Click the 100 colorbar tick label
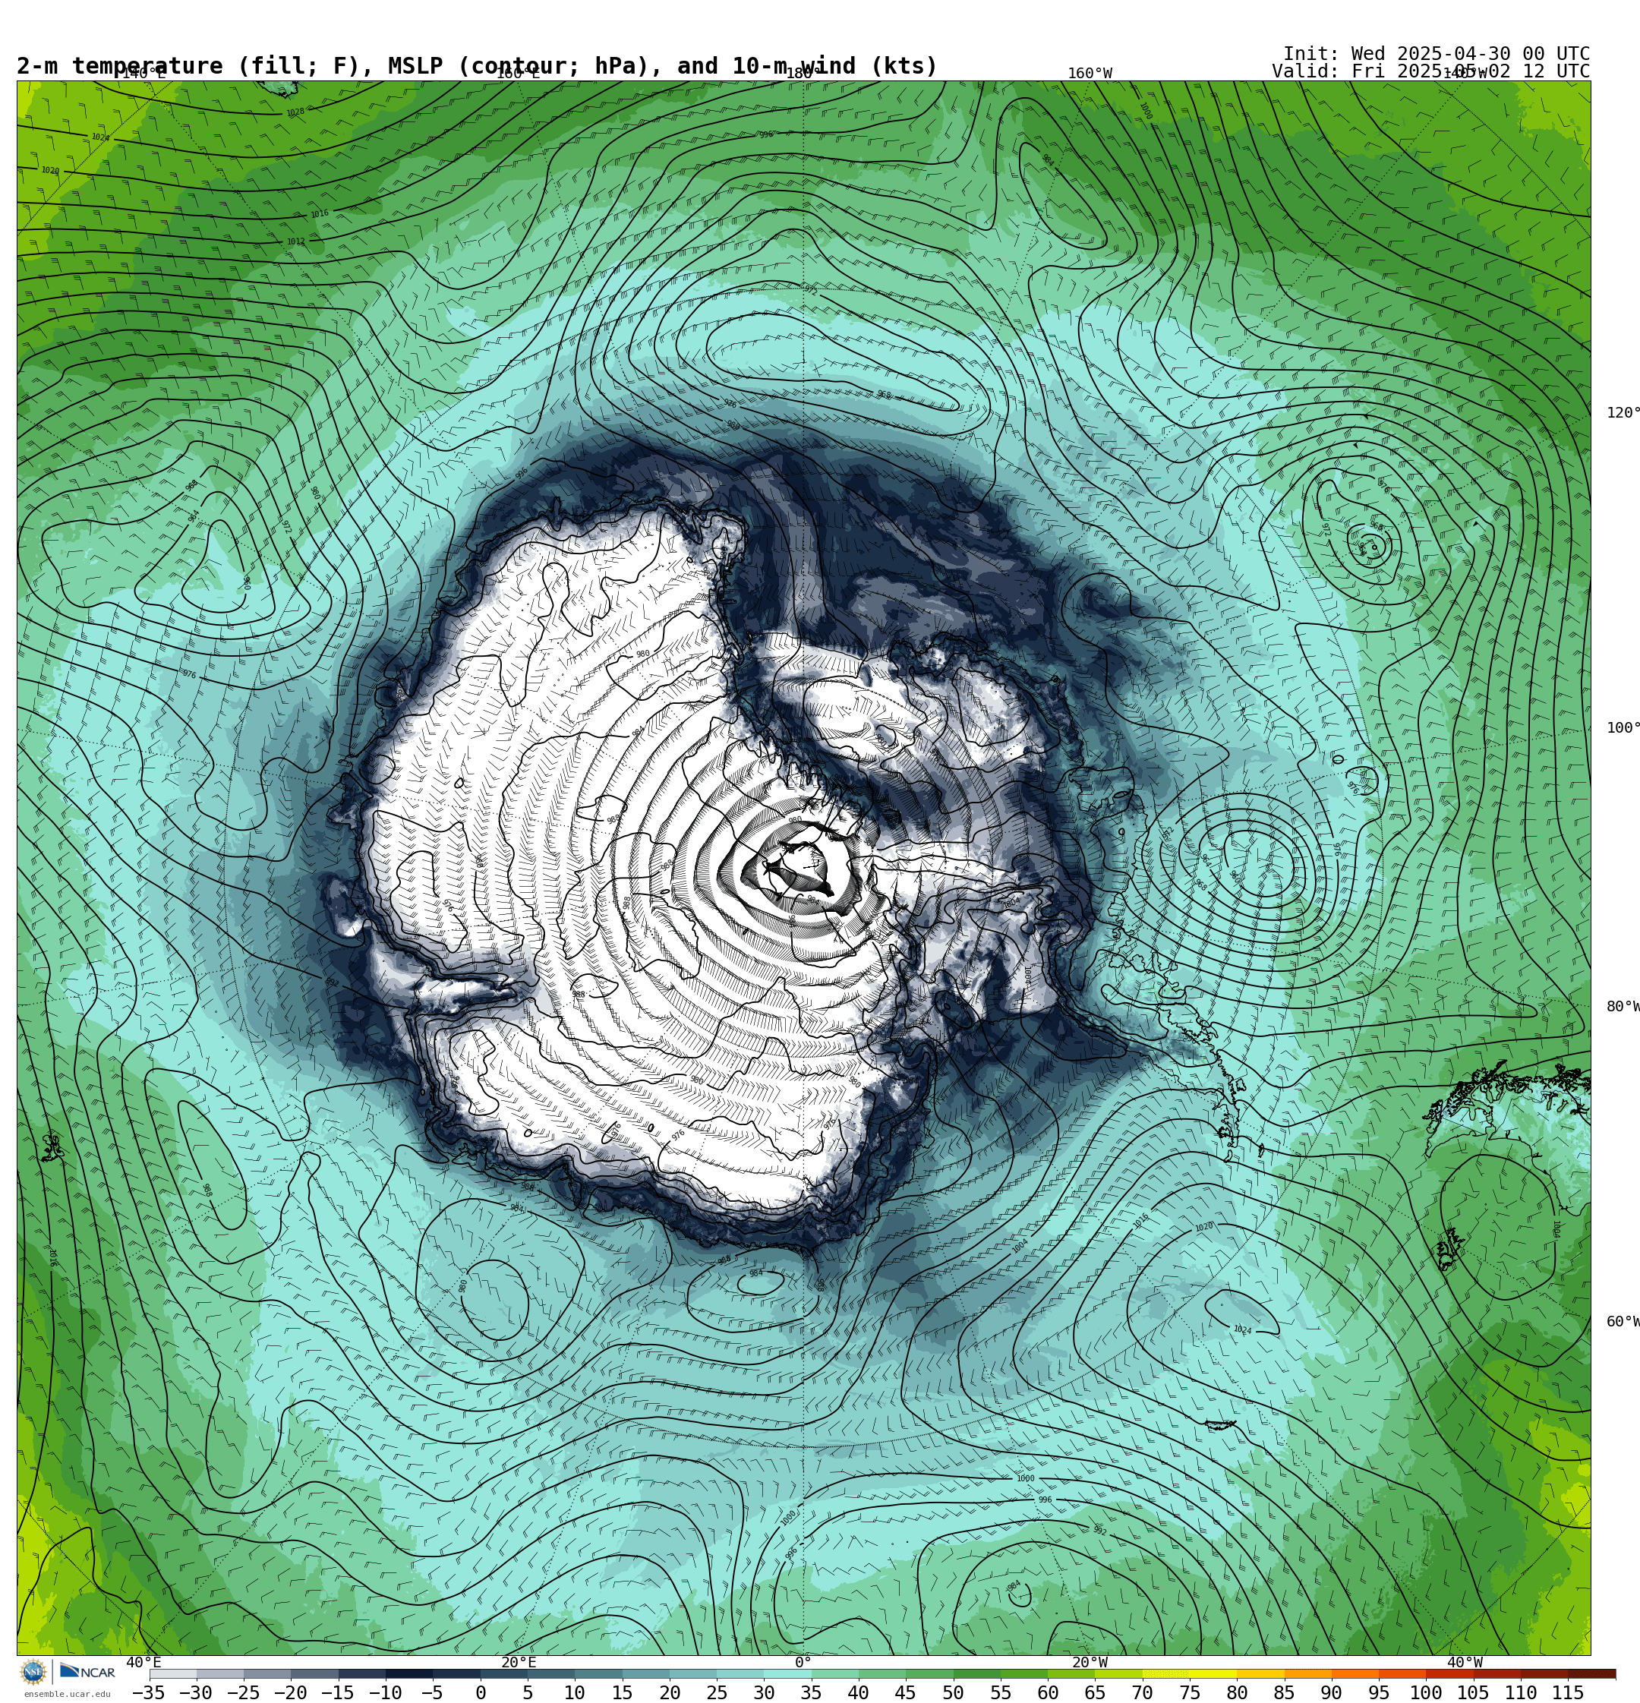Image resolution: width=1640 pixels, height=1703 pixels. pos(1425,1692)
